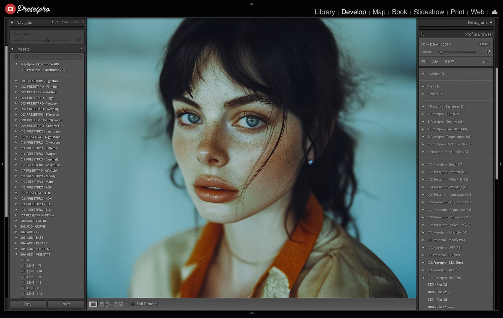Click the Profile Browser plus icon
This screenshot has width=503, height=318.
pyautogui.click(x=422, y=34)
